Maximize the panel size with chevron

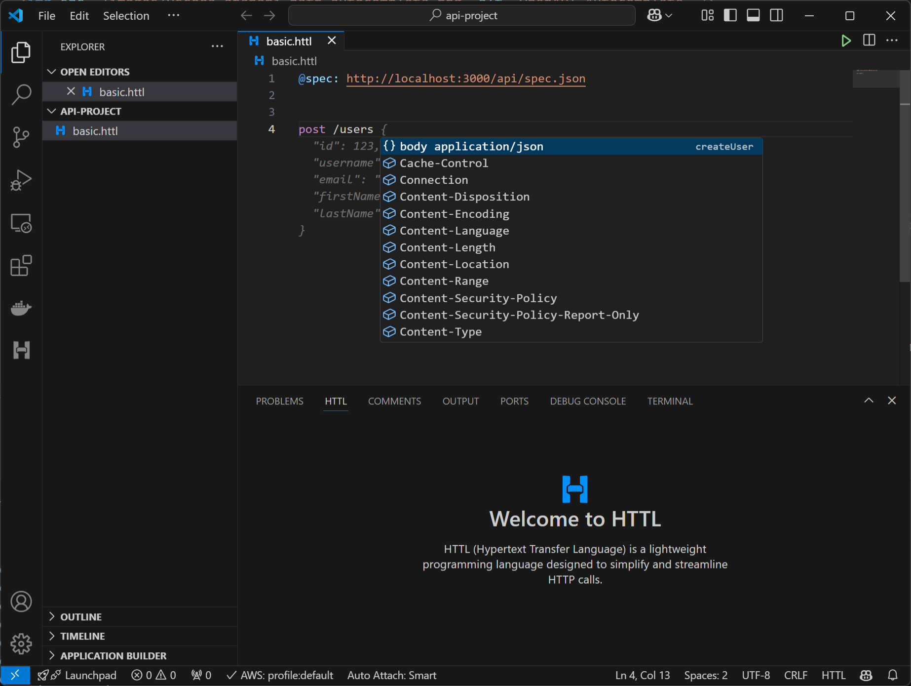pos(869,401)
